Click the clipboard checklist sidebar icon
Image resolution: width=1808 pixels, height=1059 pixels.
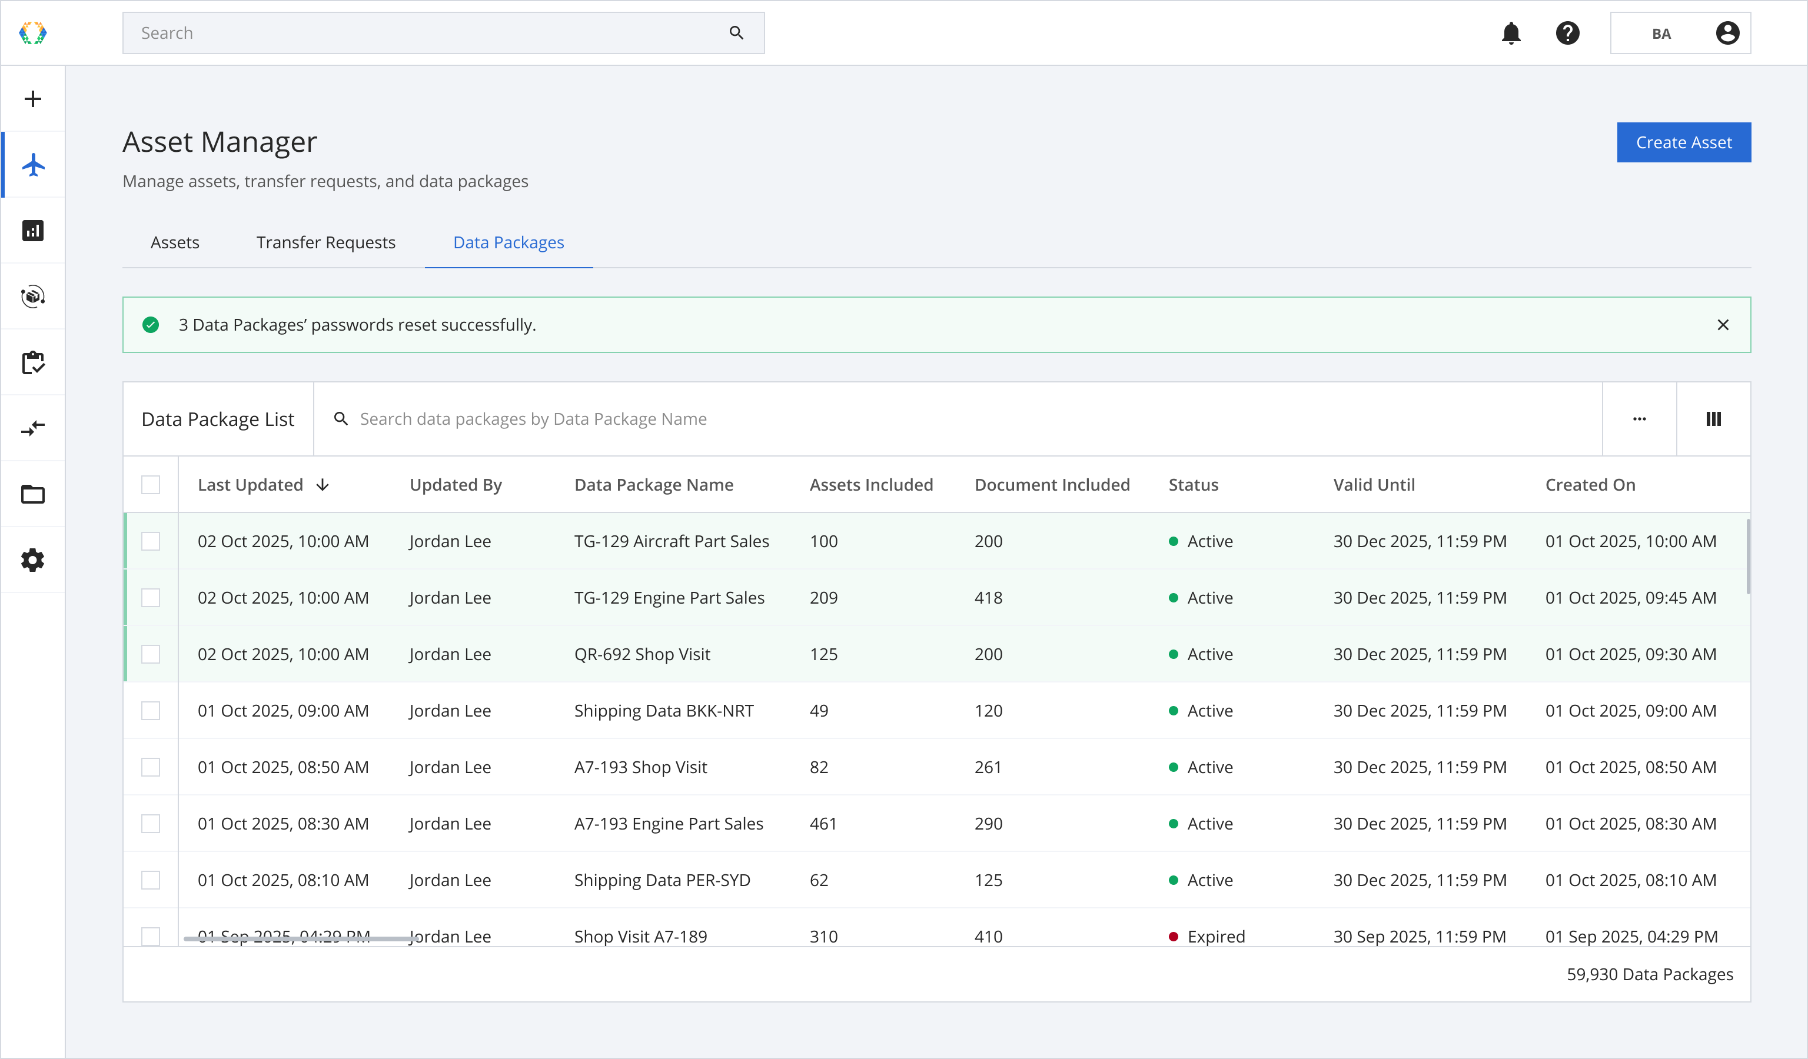[x=33, y=363]
